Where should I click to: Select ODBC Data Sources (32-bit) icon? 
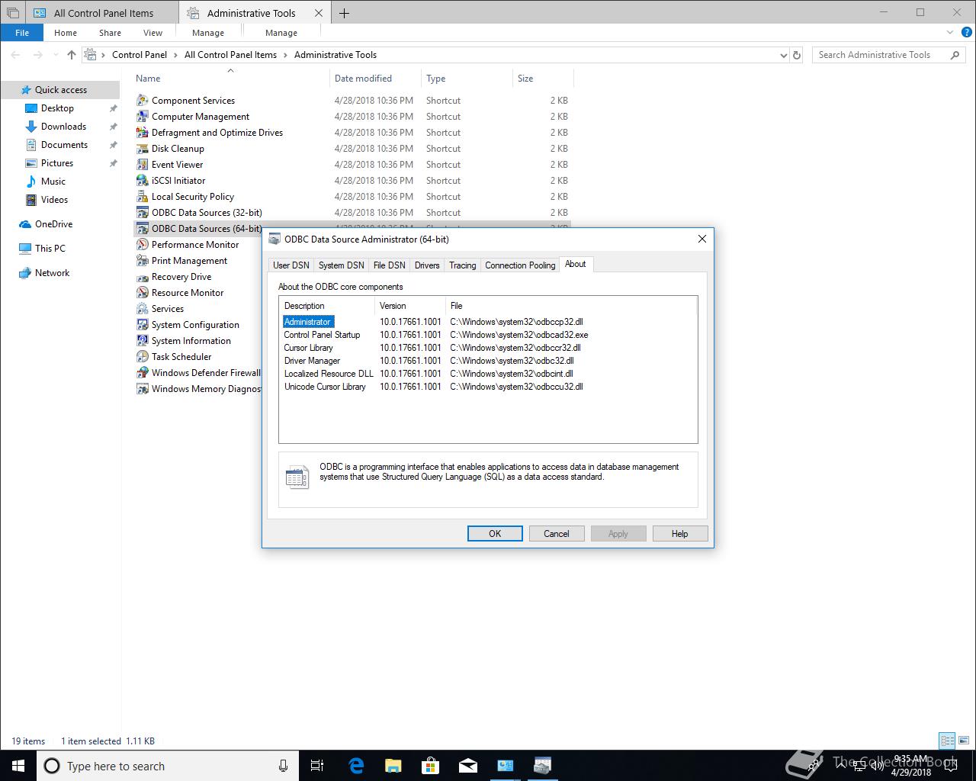click(142, 212)
